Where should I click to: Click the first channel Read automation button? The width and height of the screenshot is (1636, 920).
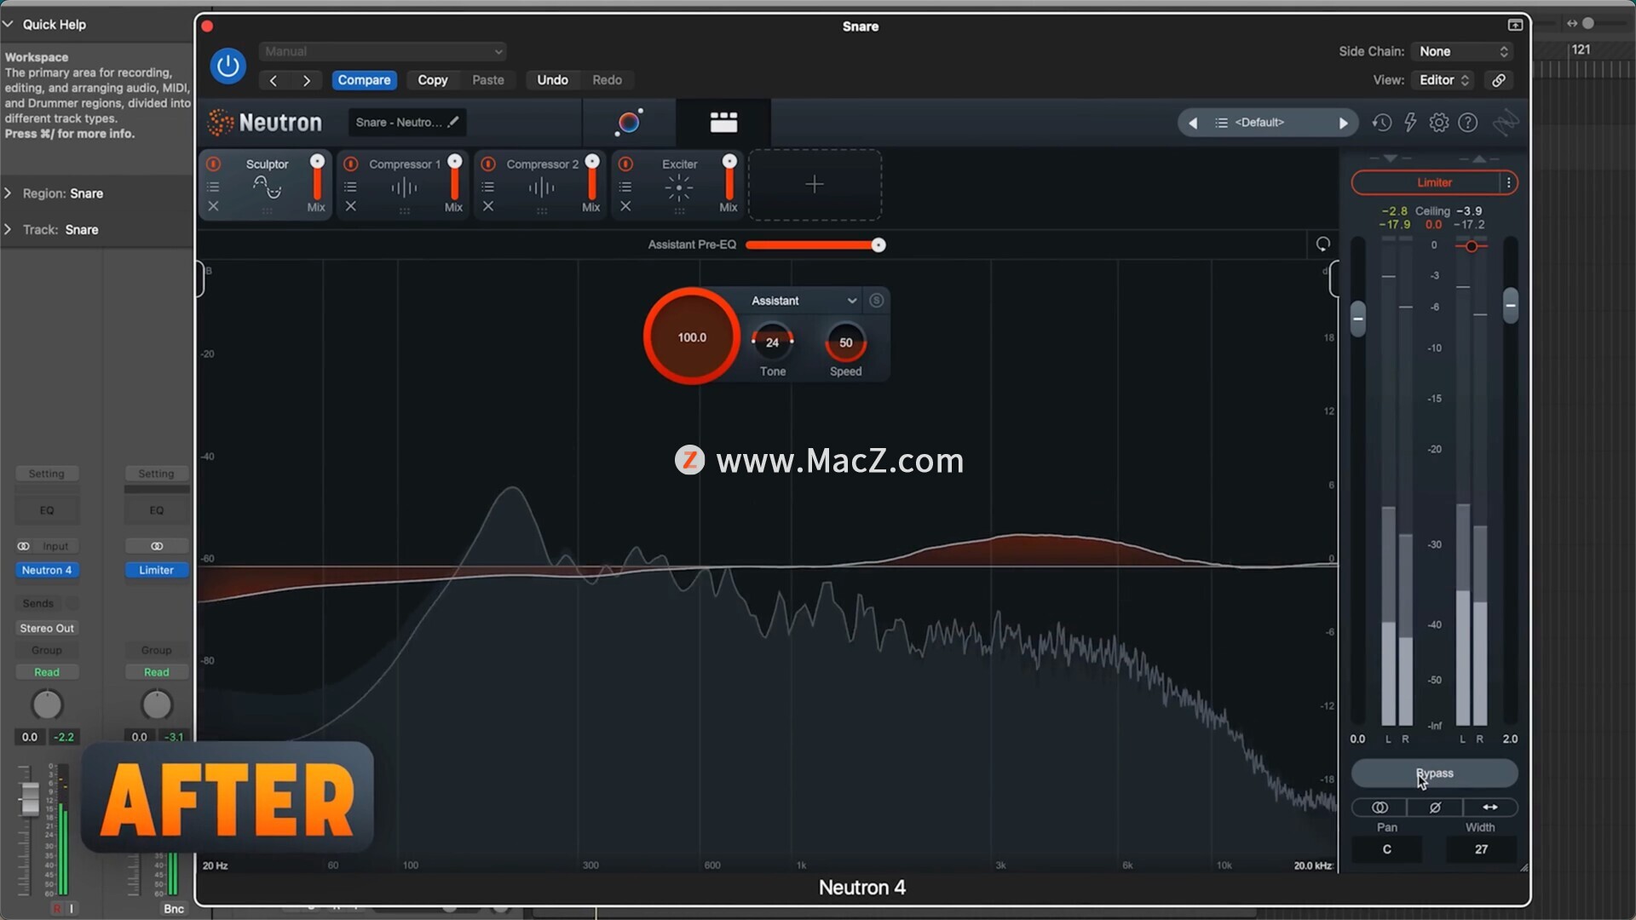point(47,672)
